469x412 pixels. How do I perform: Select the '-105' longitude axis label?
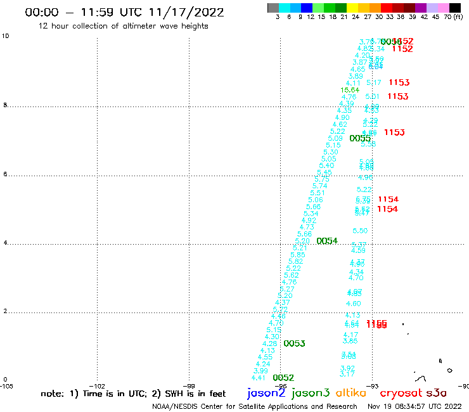point(6,386)
